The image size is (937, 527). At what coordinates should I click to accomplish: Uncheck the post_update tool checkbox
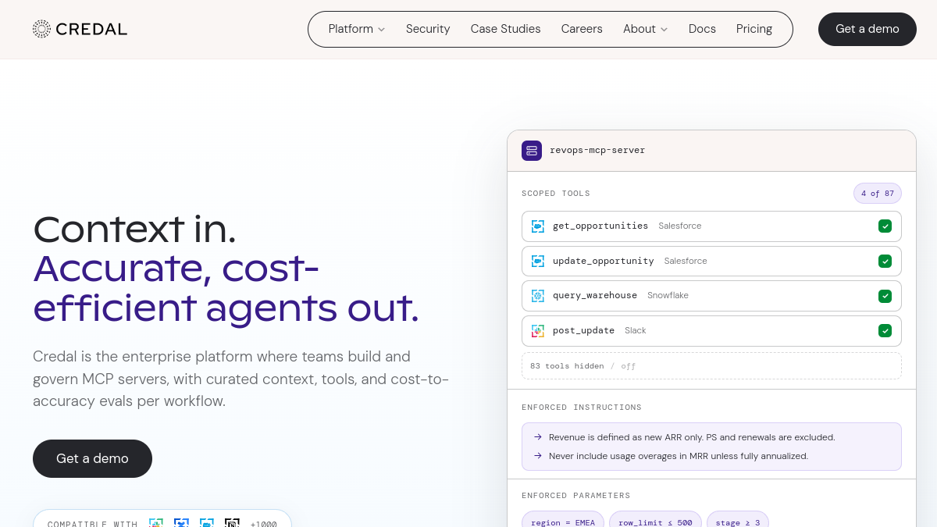(x=885, y=331)
